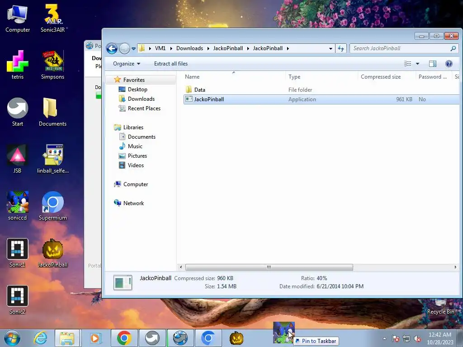The image size is (463, 347).
Task: Toggle the preview pane button
Action: click(x=433, y=64)
